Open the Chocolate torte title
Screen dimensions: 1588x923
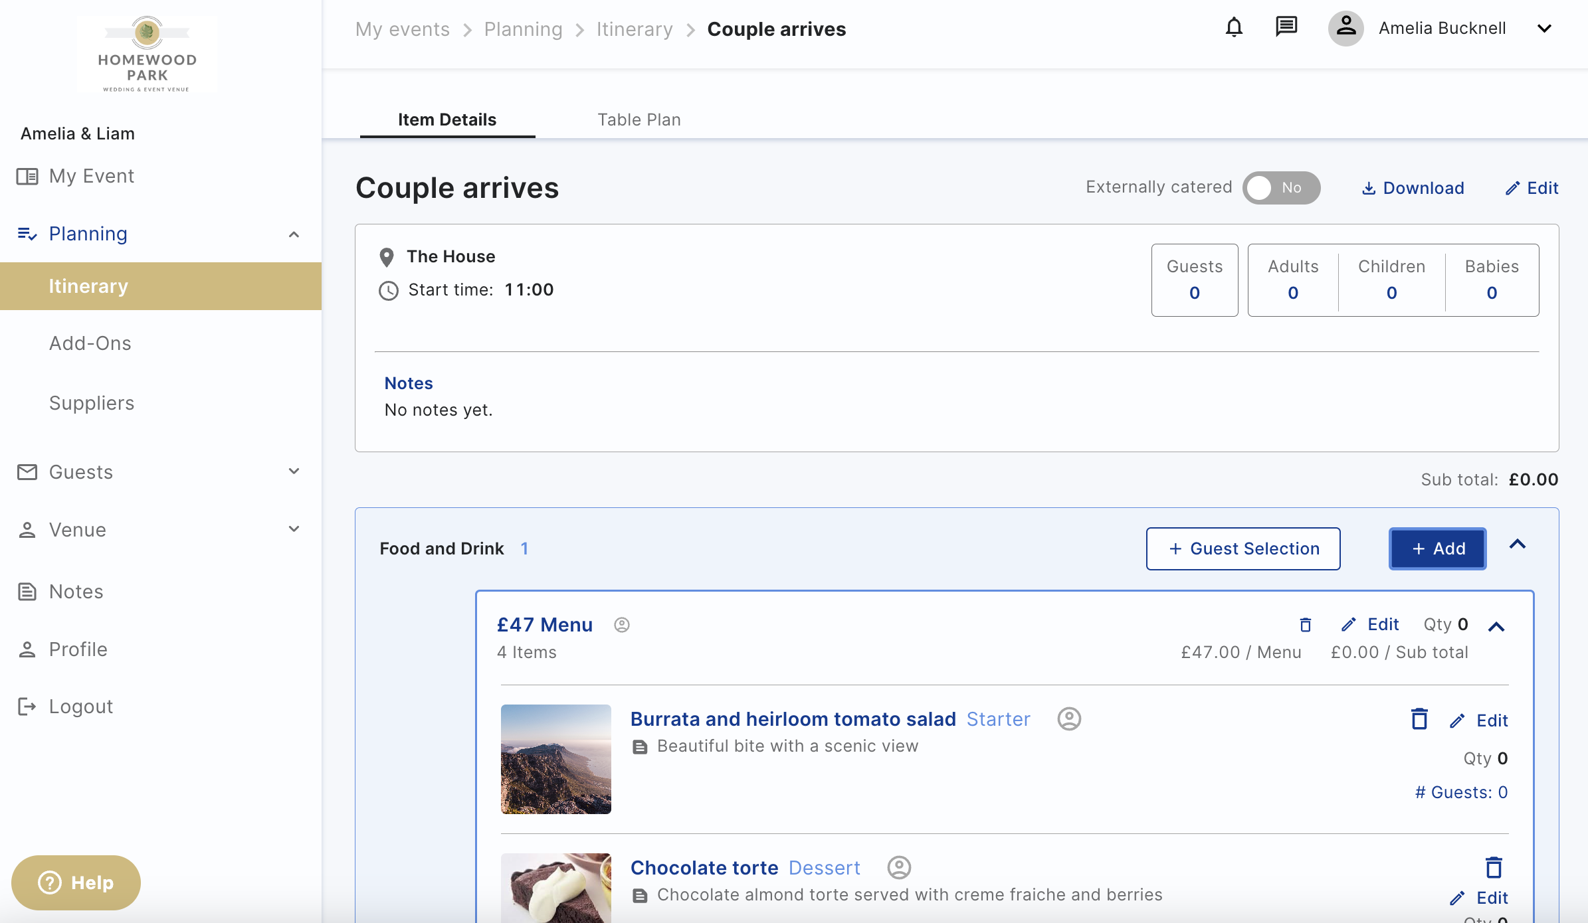point(704,868)
